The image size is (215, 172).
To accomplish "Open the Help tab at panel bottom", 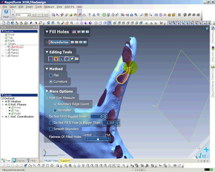I will pyautogui.click(x=32, y=161).
